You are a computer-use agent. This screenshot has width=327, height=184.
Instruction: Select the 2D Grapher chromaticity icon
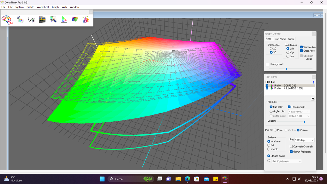[x=64, y=19]
